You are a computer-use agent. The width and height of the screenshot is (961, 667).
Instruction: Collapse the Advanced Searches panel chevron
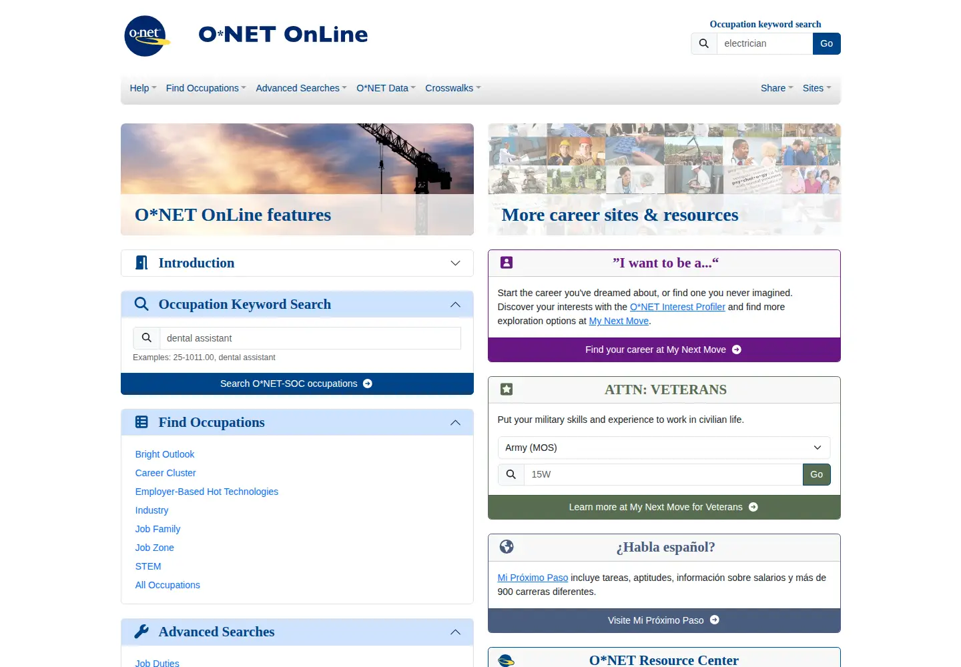[x=456, y=632]
